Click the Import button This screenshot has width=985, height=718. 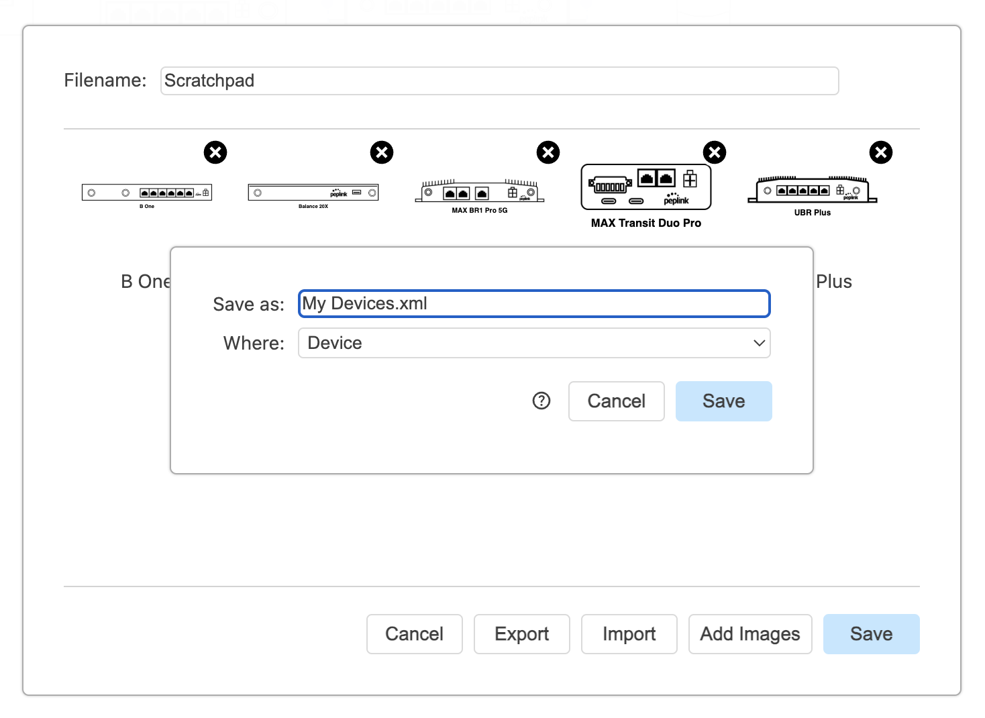click(x=629, y=634)
